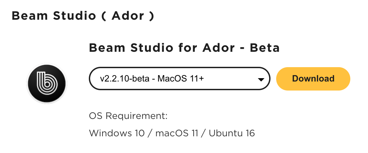This screenshot has height=153, width=368.
Task: Click the word 'Ador' in top heading
Action: (128, 16)
